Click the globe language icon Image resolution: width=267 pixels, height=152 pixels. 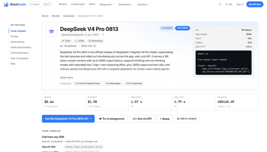227,5
